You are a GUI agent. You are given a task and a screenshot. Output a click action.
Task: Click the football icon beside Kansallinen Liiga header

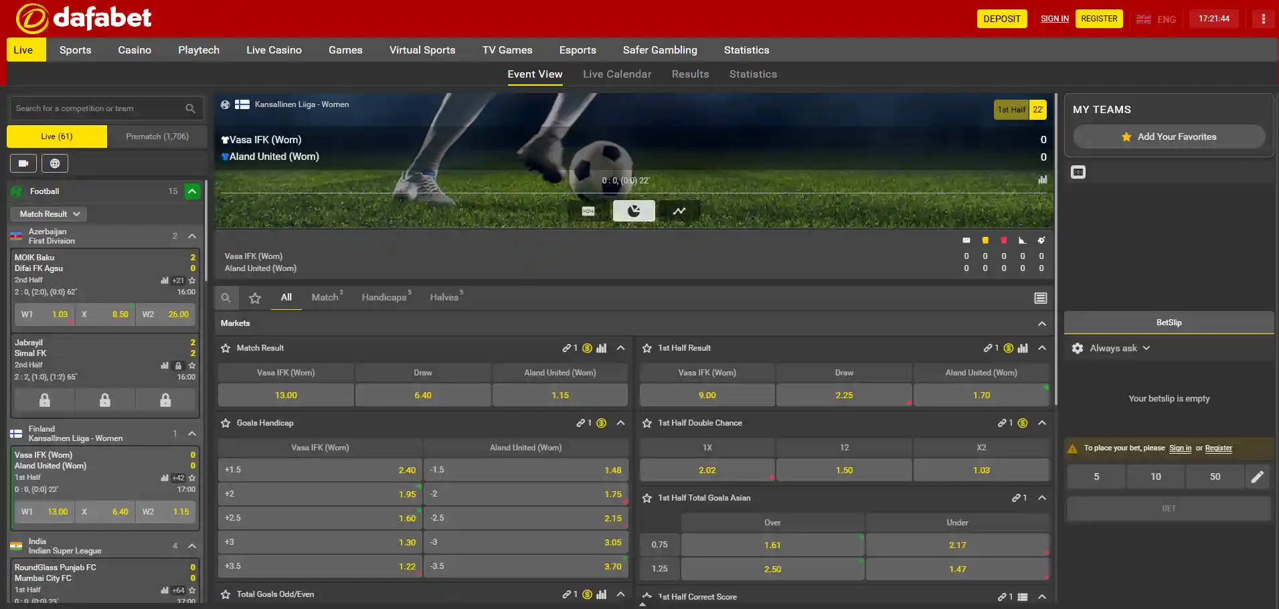[x=226, y=104]
